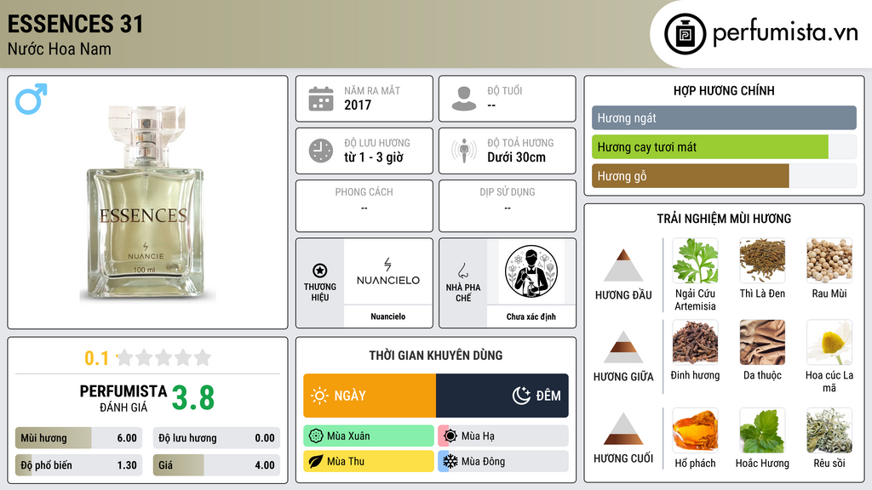Open the Hoắc Hương note image
This screenshot has height=490, width=872.
click(762, 430)
